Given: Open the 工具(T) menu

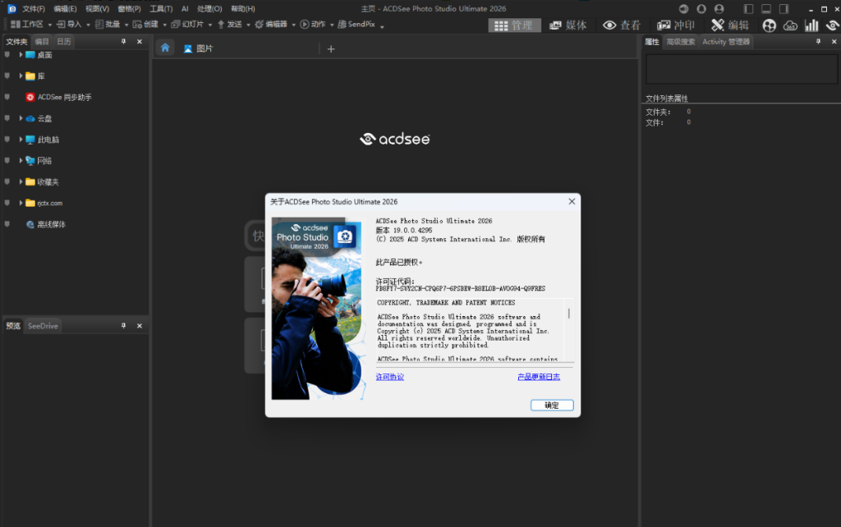Looking at the screenshot, I should pyautogui.click(x=161, y=8).
